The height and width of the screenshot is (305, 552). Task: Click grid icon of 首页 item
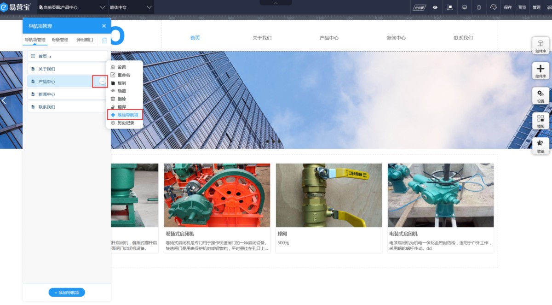coord(33,56)
